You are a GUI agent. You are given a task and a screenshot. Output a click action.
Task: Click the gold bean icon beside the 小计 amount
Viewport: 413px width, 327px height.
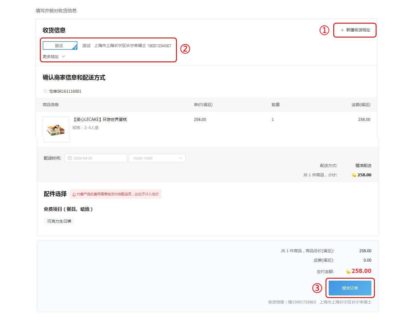354,175
